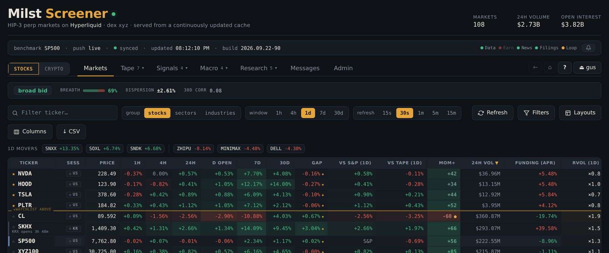Set the refresh interval to 15s
The image size is (609, 253).
tap(387, 113)
